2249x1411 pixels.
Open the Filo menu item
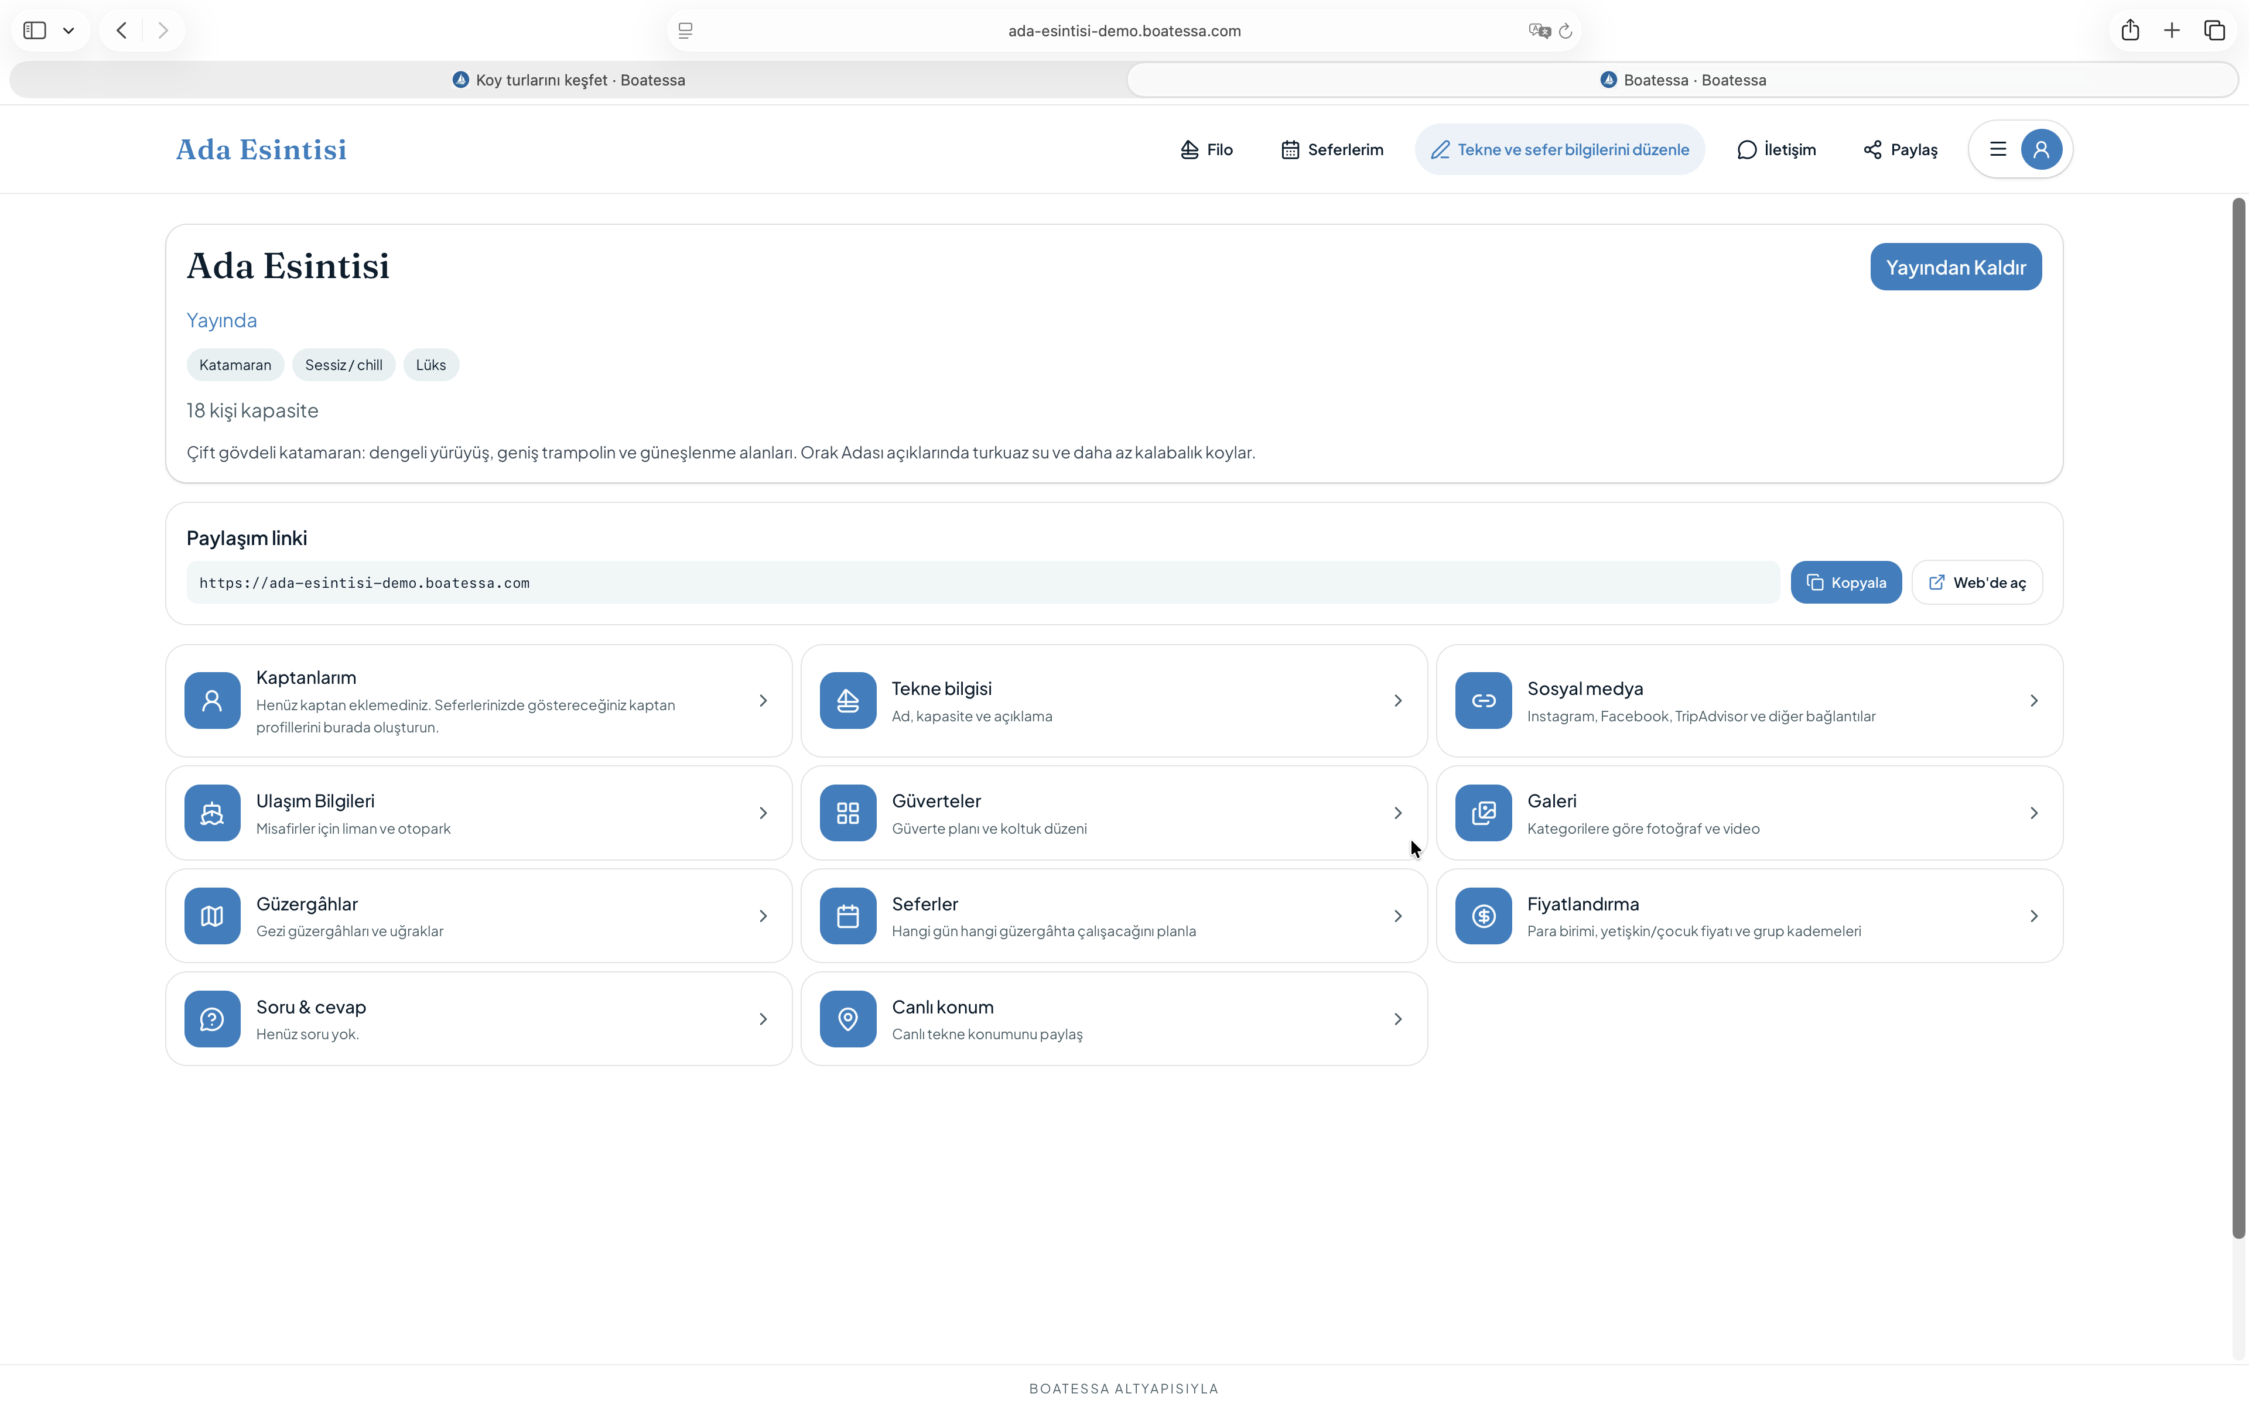(1206, 149)
